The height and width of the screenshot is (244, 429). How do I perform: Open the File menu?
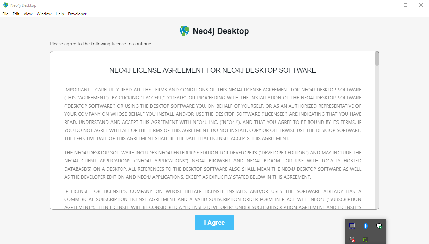click(5, 14)
